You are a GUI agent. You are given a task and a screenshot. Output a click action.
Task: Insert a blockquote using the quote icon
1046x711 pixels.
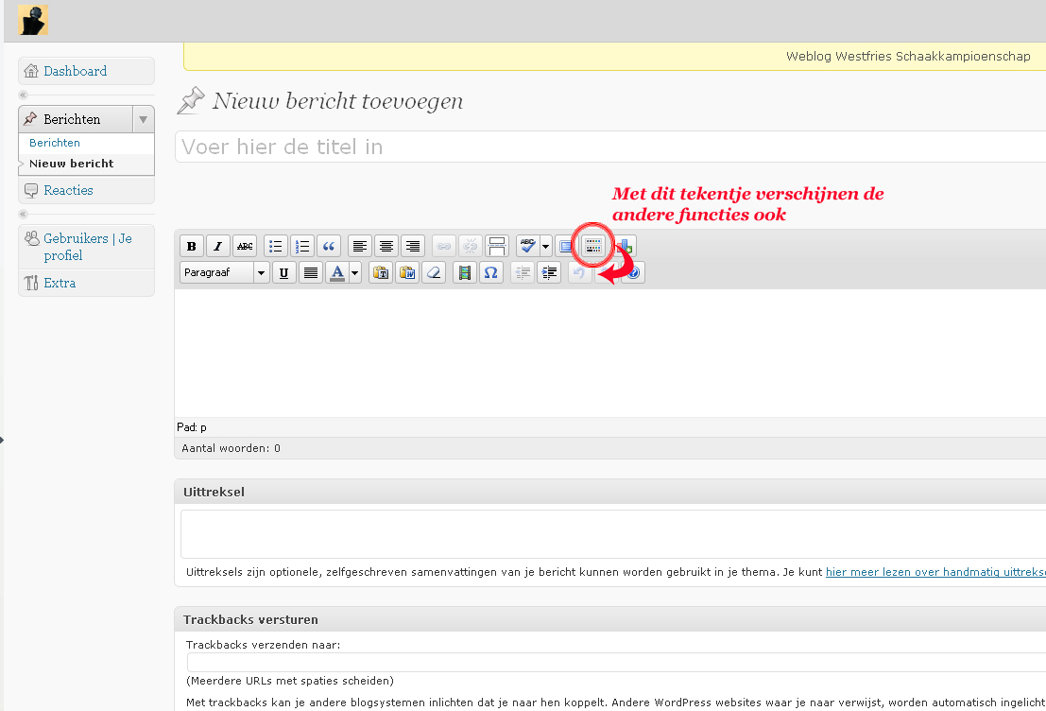329,247
